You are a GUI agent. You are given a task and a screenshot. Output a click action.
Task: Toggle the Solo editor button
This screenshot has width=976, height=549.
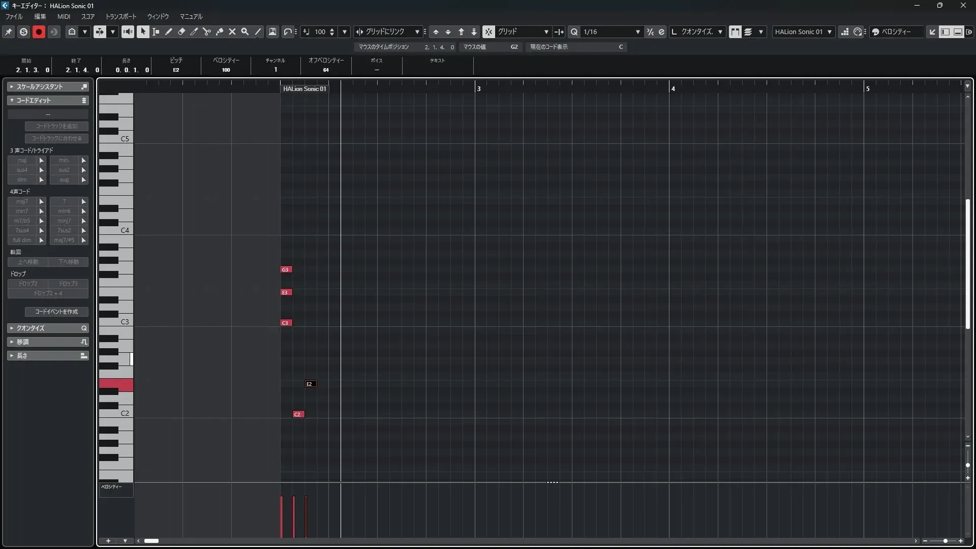tap(23, 32)
